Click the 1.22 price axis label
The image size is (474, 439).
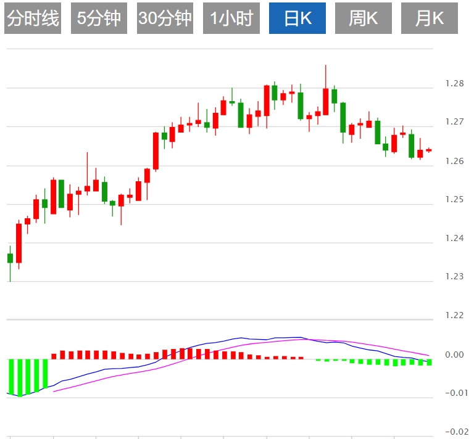point(455,315)
